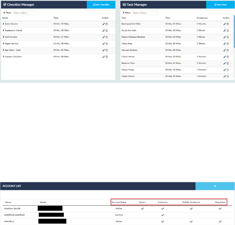The width and height of the screenshot is (235, 225).
Task: Delete the Sample Checklist entry
Action: [x=107, y=57]
